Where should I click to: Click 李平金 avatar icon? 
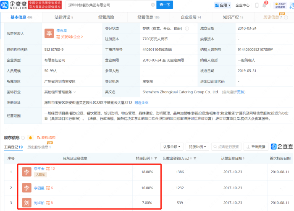(x=26, y=172)
